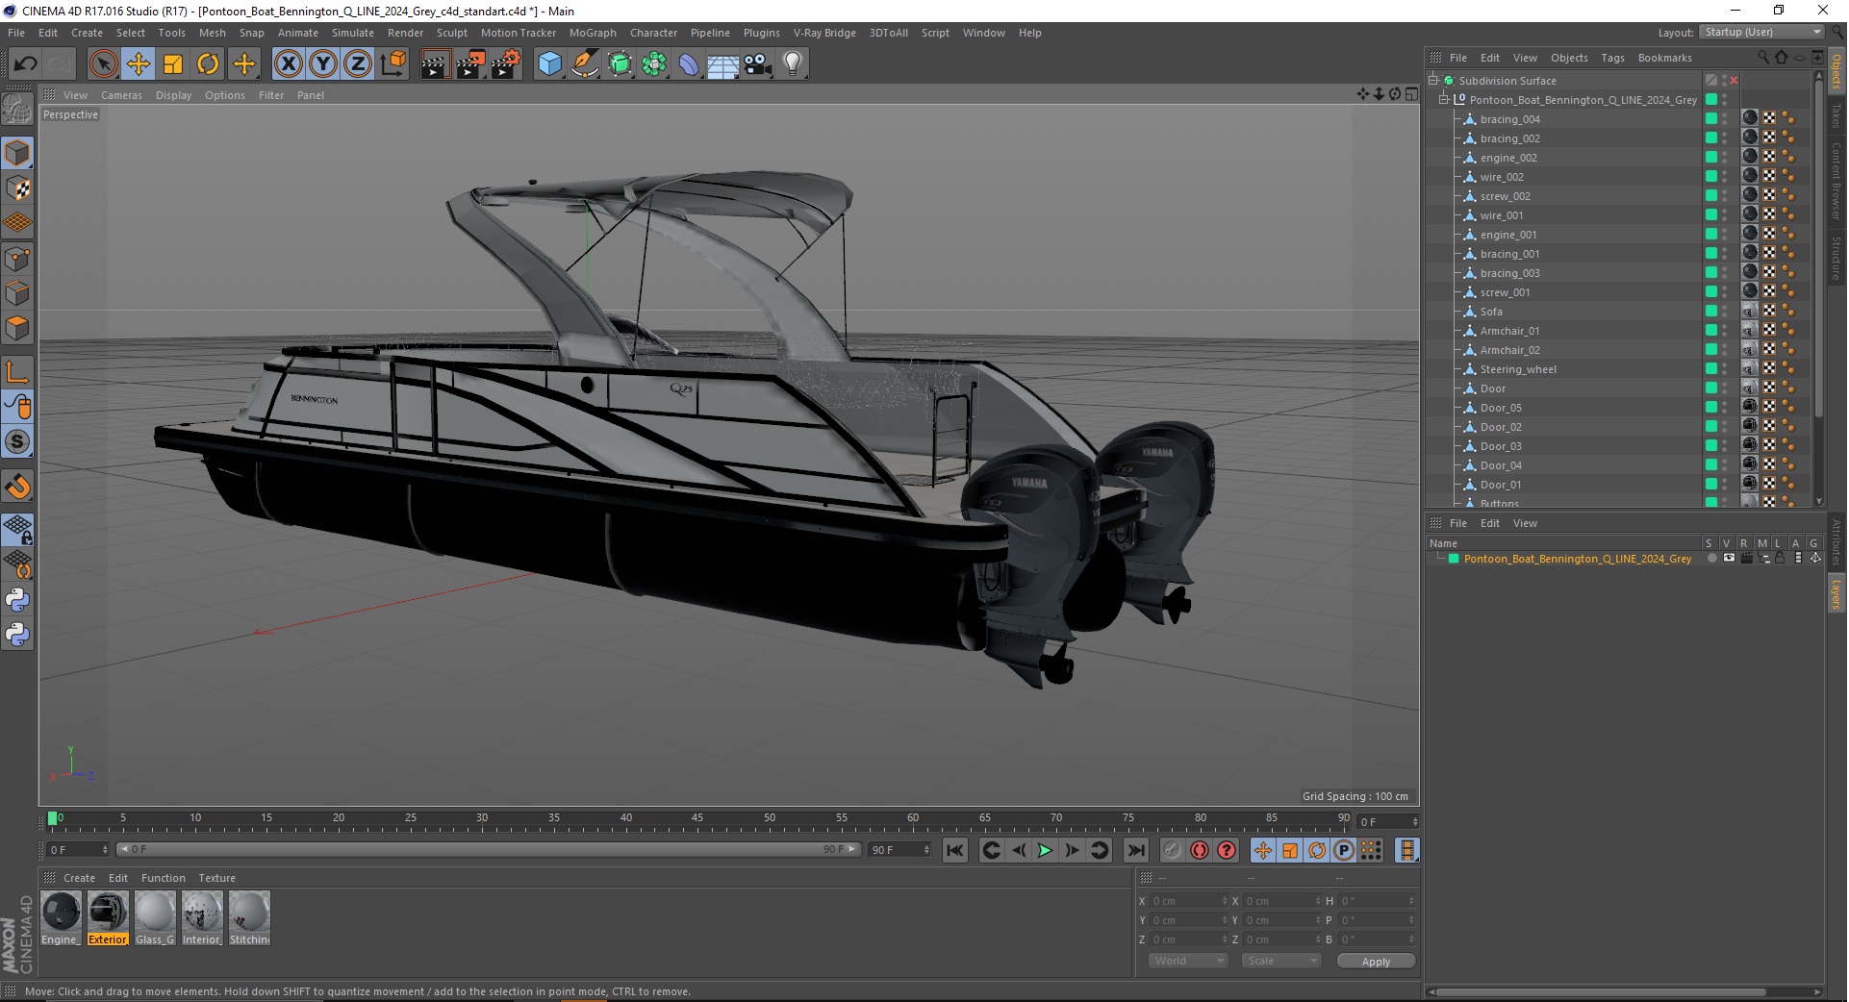Open the World coordinate dropdown

tap(1189, 961)
